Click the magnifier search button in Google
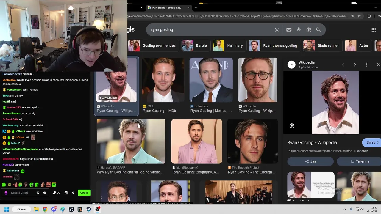Viewport: 381px width, 214px height. 318,30
